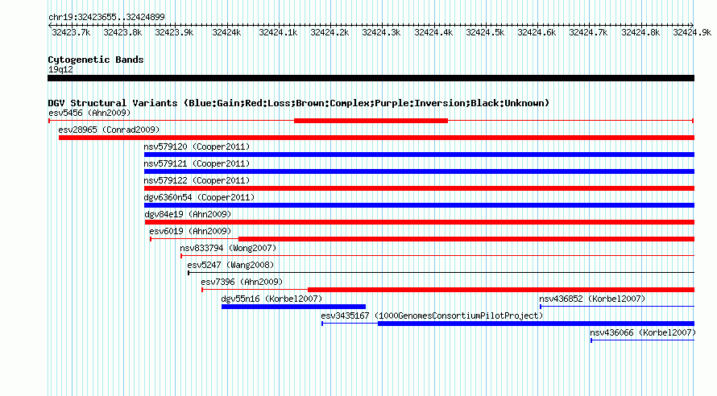Click the thin black esv5247 line
This screenshot has width=717, height=396.
tap(441, 273)
